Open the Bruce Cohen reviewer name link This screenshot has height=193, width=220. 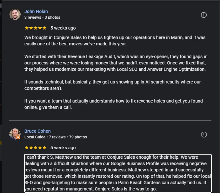point(37,131)
